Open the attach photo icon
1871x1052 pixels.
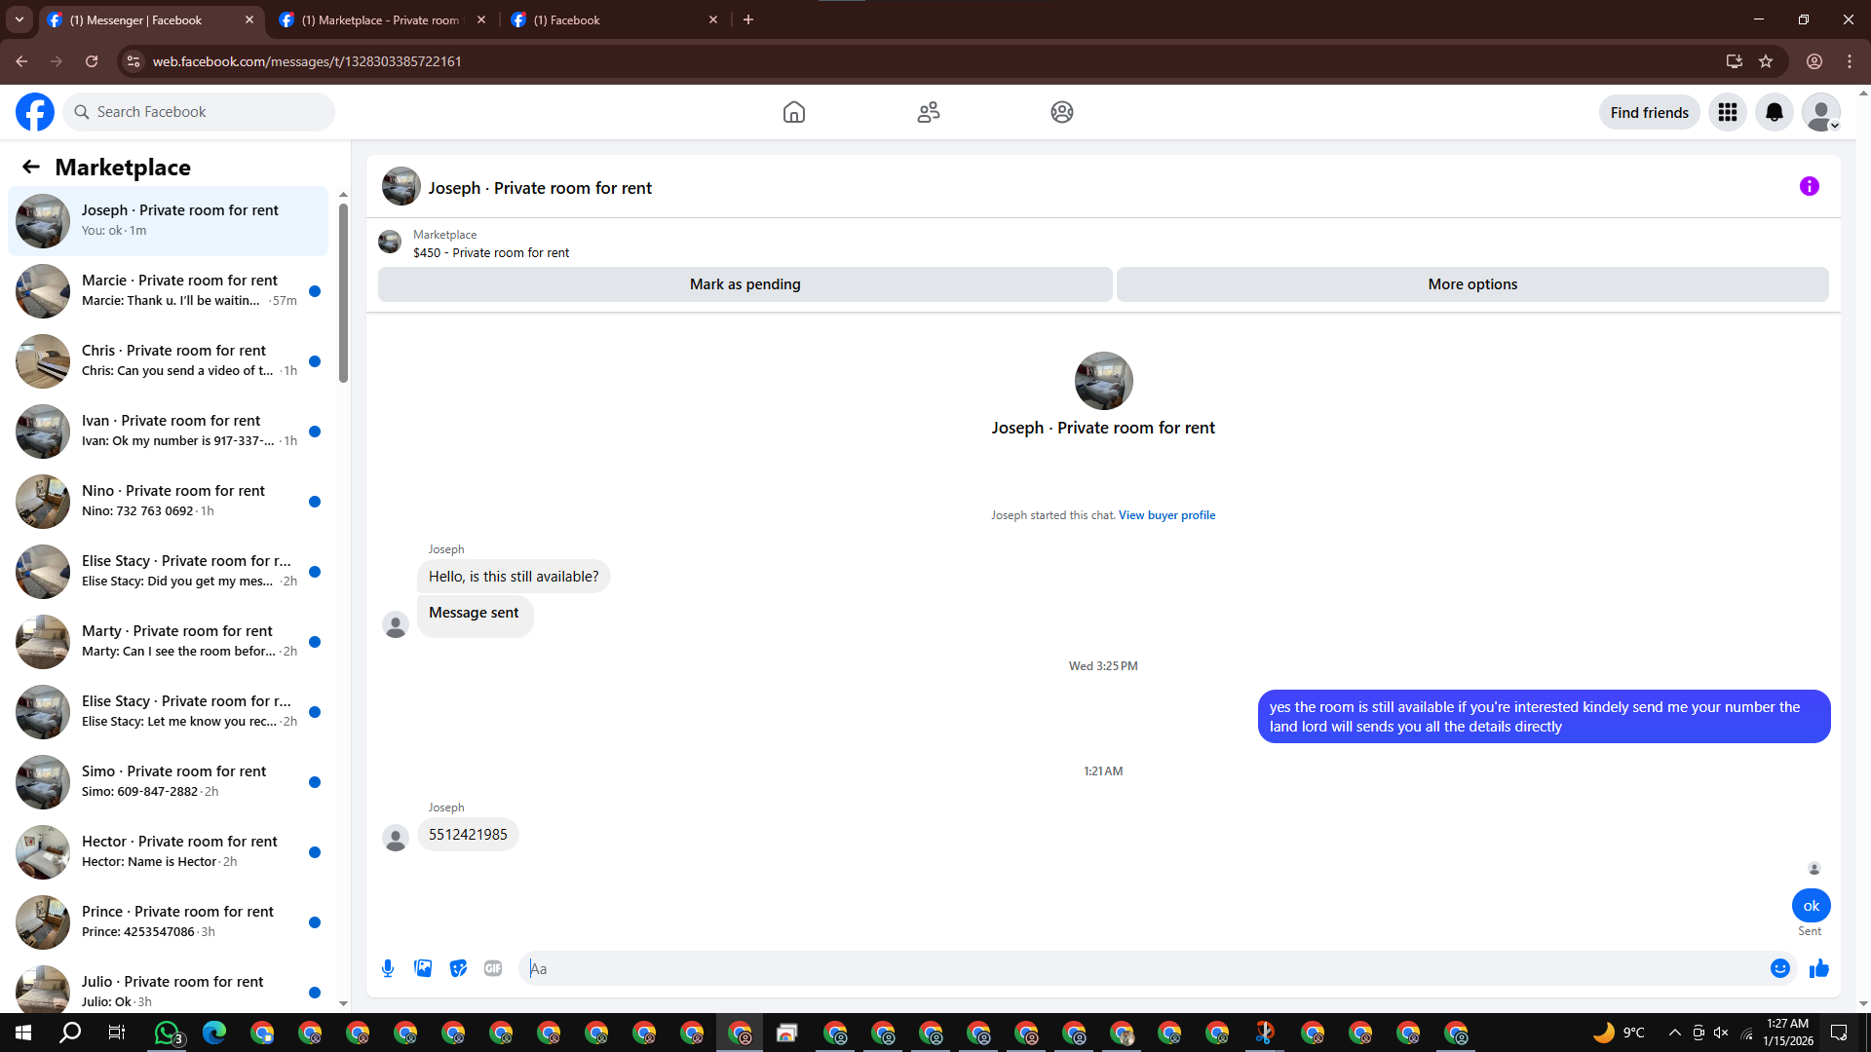pyautogui.click(x=423, y=968)
